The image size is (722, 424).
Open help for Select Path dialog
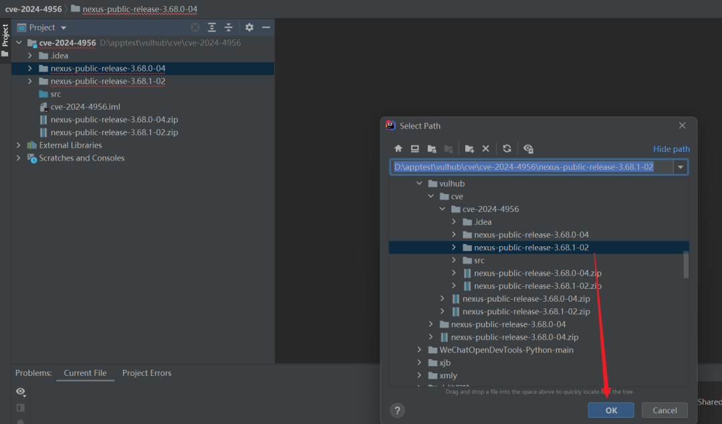pos(397,410)
